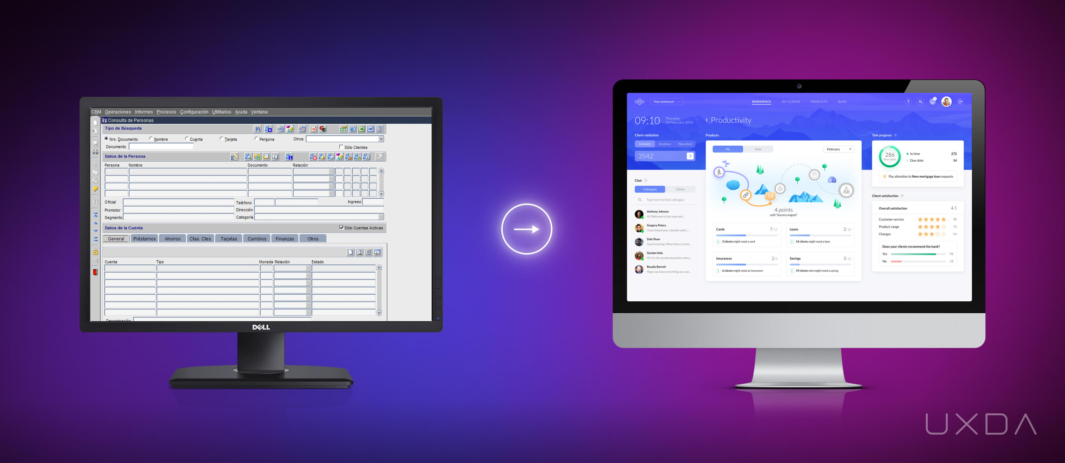1065x463 pixels.
Task: Select the My Clients tab
Action: pos(790,102)
